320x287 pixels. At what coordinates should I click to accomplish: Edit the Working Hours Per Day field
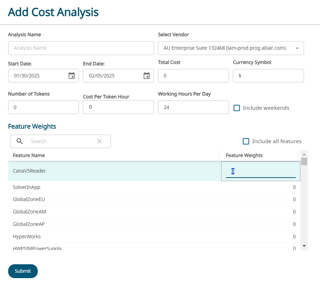(x=193, y=107)
